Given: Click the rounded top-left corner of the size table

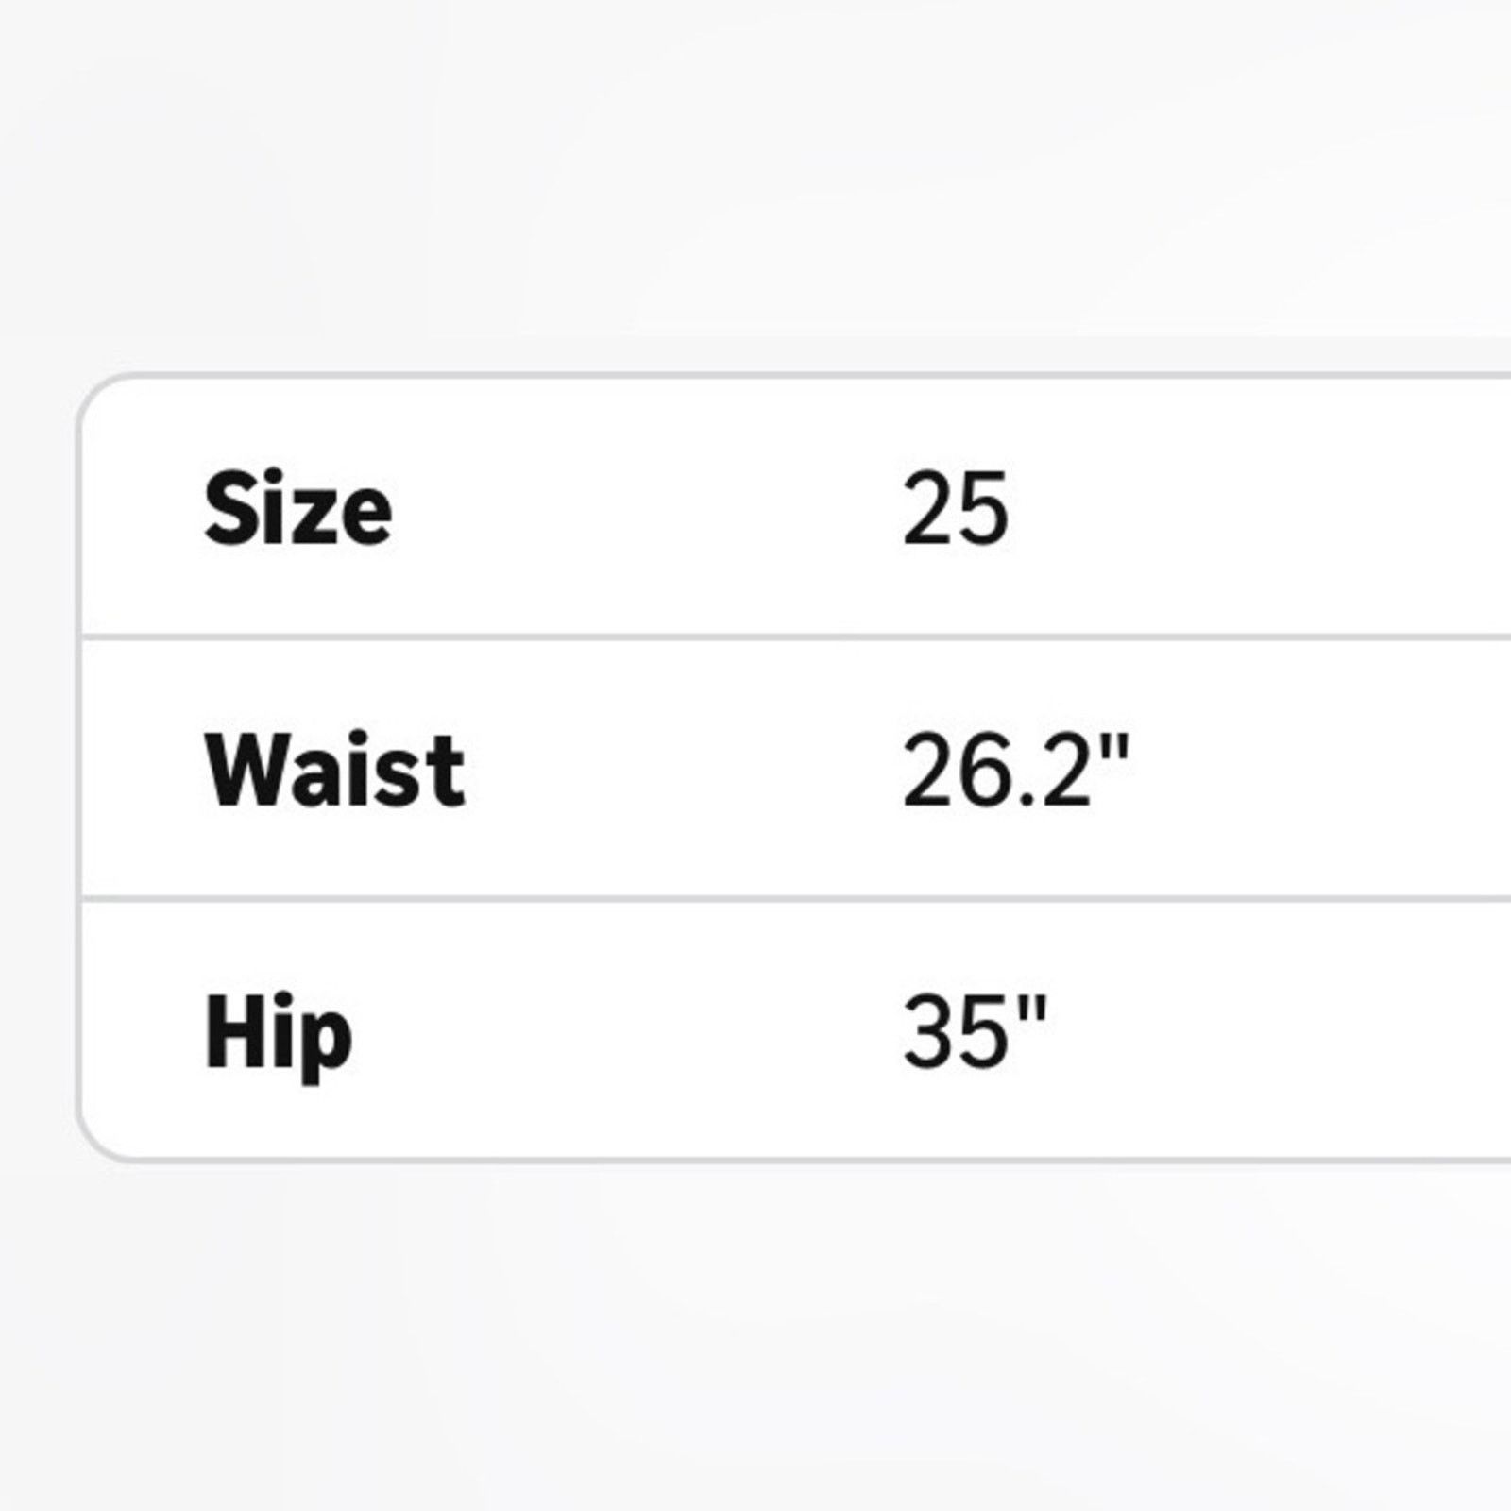Looking at the screenshot, I should point(99,394).
